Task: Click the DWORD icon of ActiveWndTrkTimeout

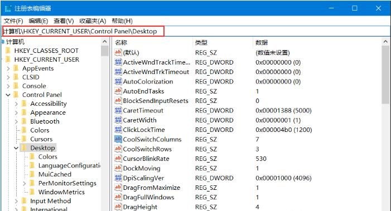Action: [118, 72]
